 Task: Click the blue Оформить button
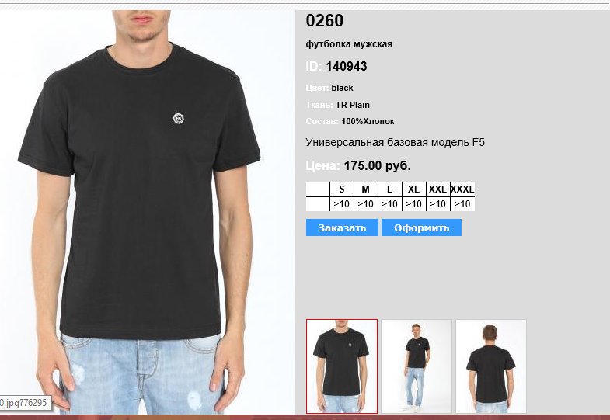click(421, 227)
